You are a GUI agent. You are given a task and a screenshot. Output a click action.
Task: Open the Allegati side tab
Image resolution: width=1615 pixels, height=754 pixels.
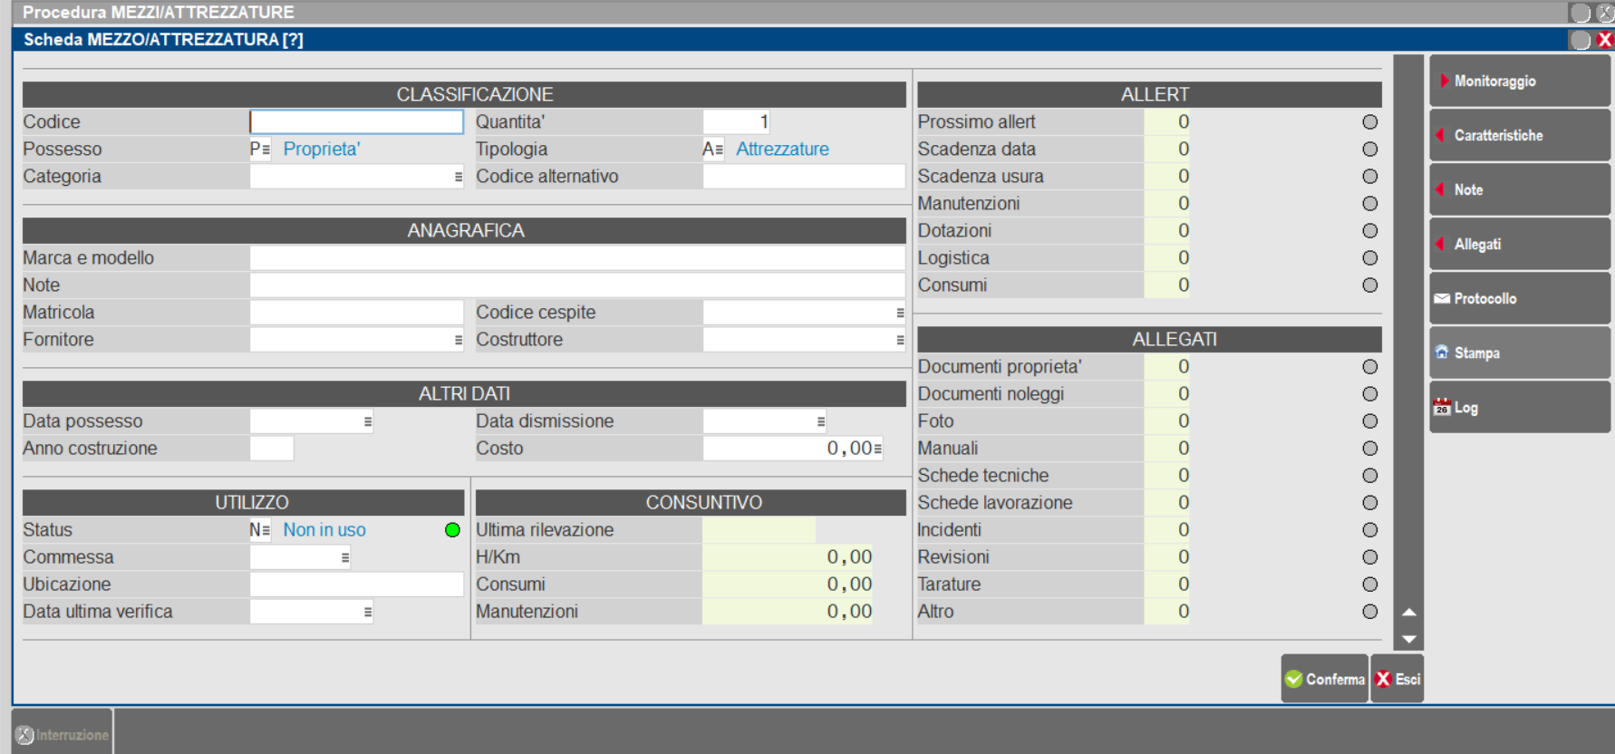[x=1519, y=245]
